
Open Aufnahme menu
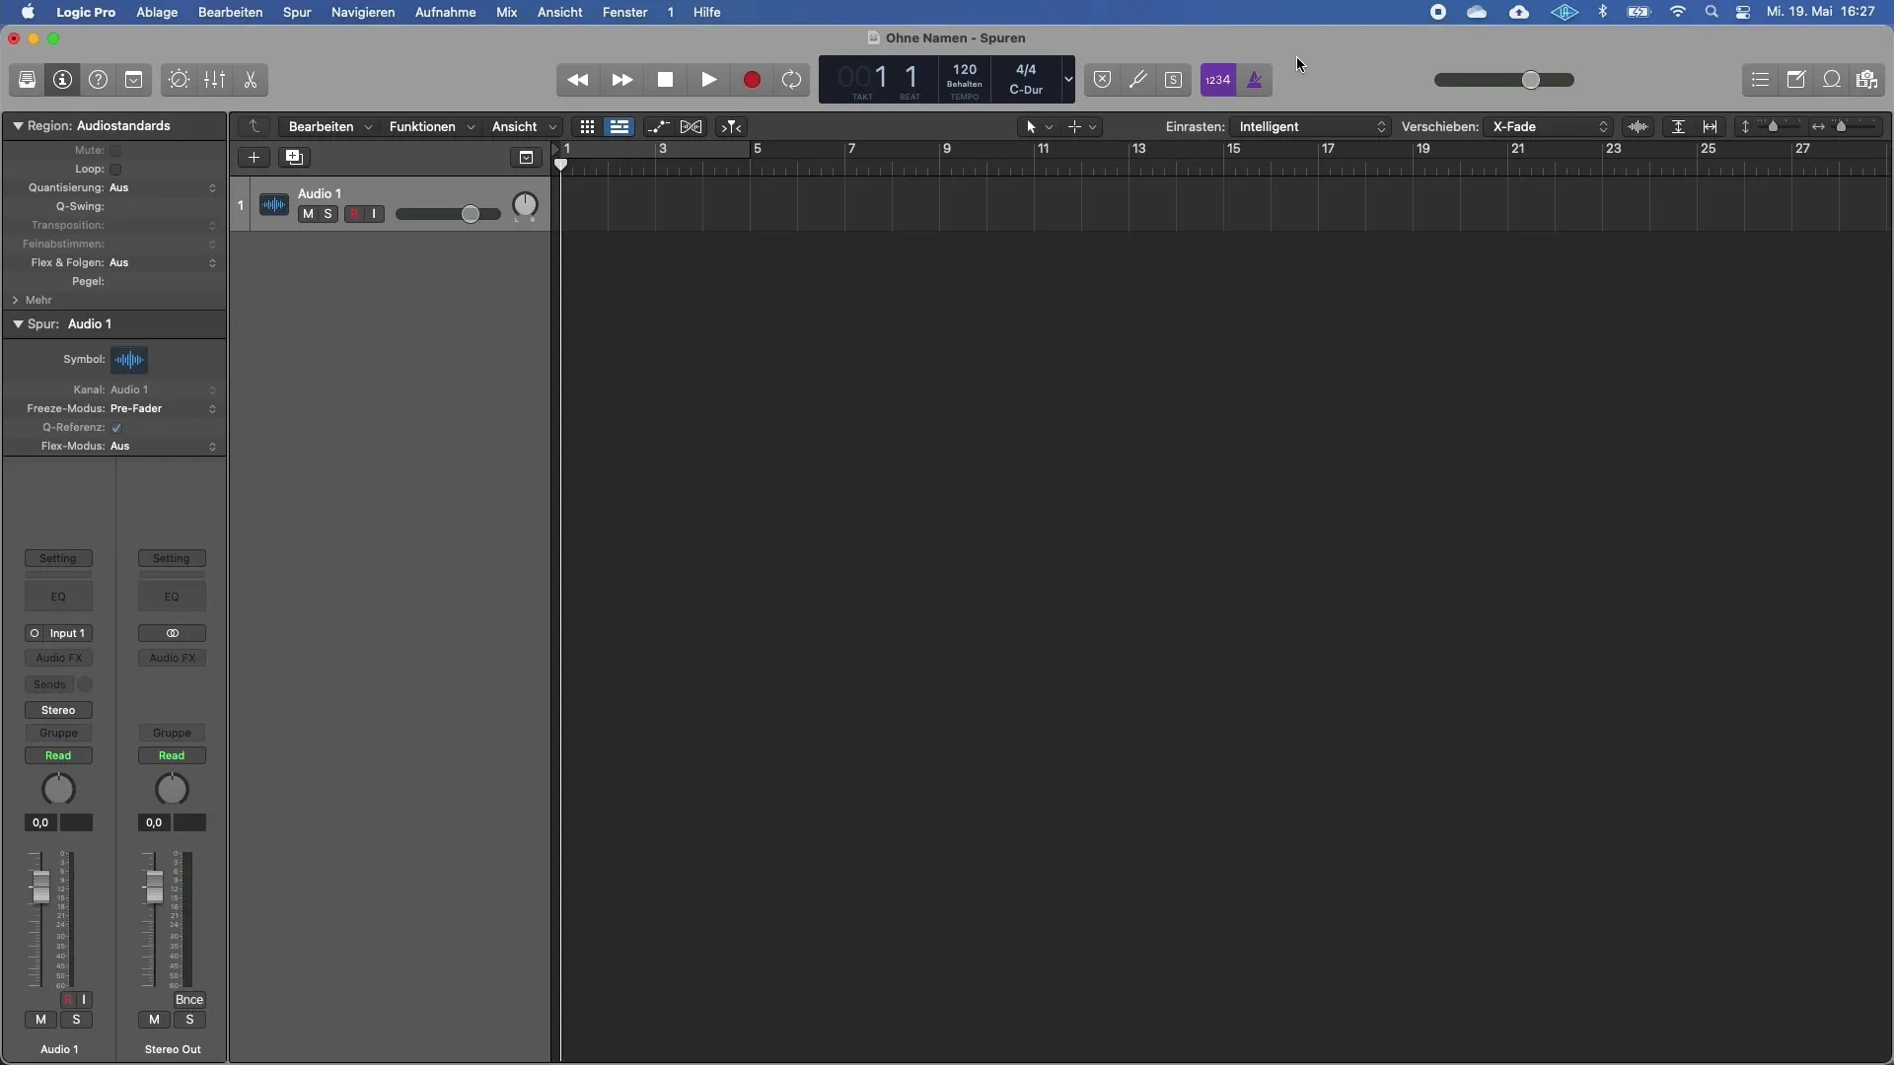point(446,12)
